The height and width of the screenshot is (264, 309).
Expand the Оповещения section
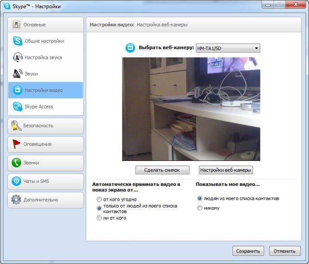pyautogui.click(x=45, y=144)
